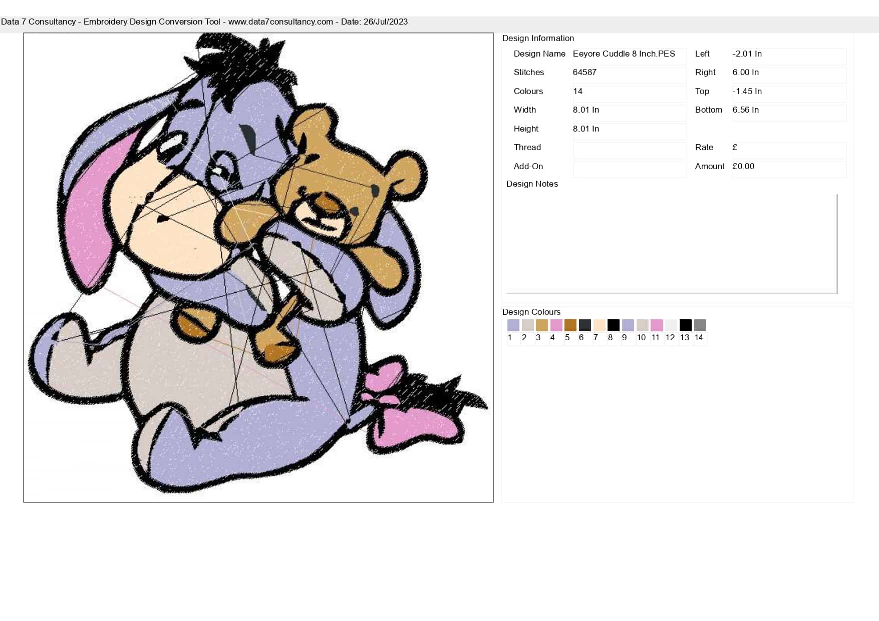Click the Design Colours heading
The width and height of the screenshot is (879, 621).
click(531, 312)
